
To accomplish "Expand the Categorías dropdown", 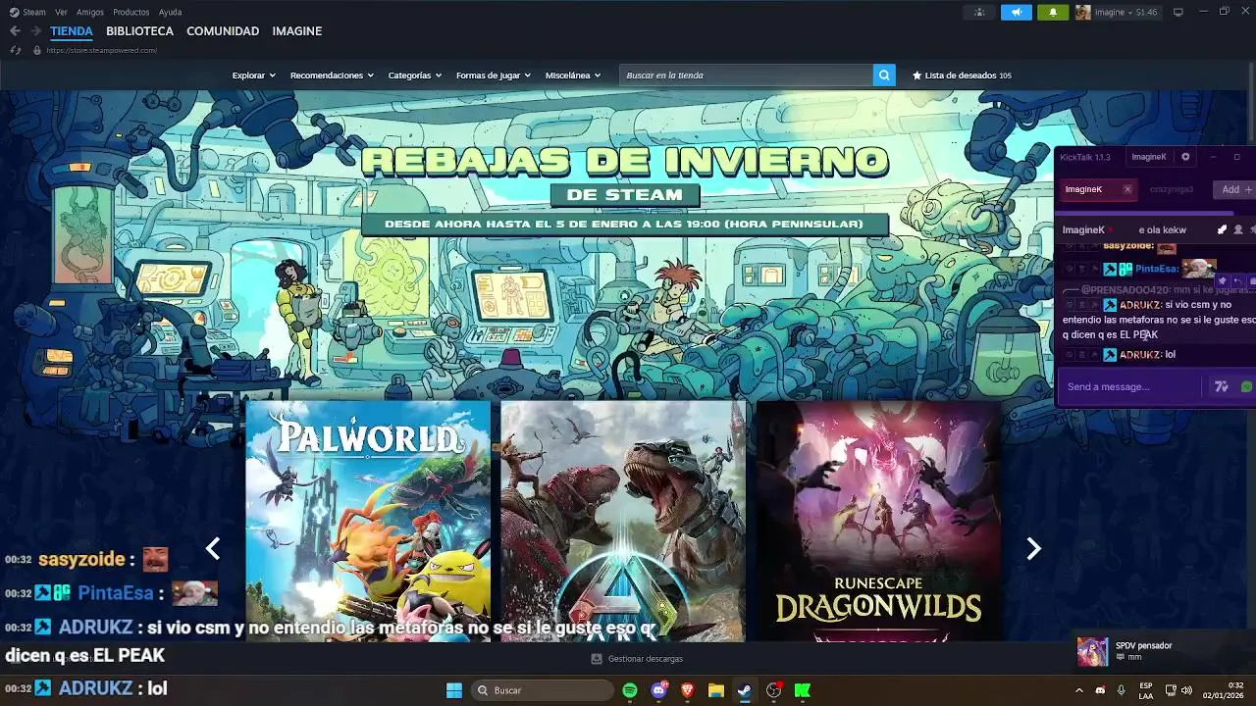I will 414,76.
